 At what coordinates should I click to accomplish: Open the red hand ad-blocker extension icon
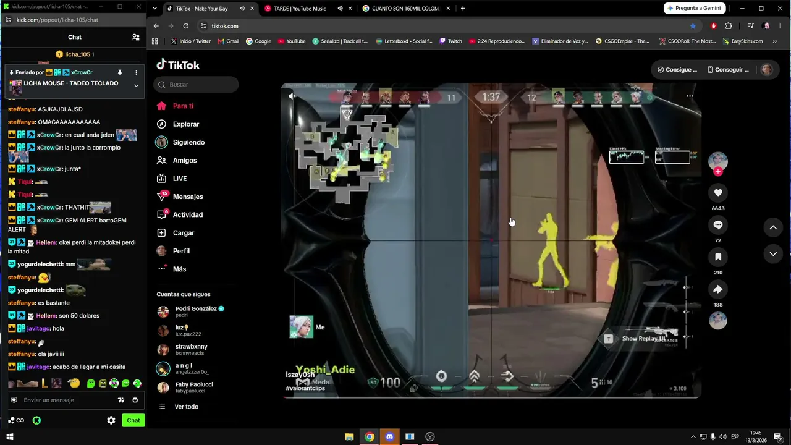714,26
